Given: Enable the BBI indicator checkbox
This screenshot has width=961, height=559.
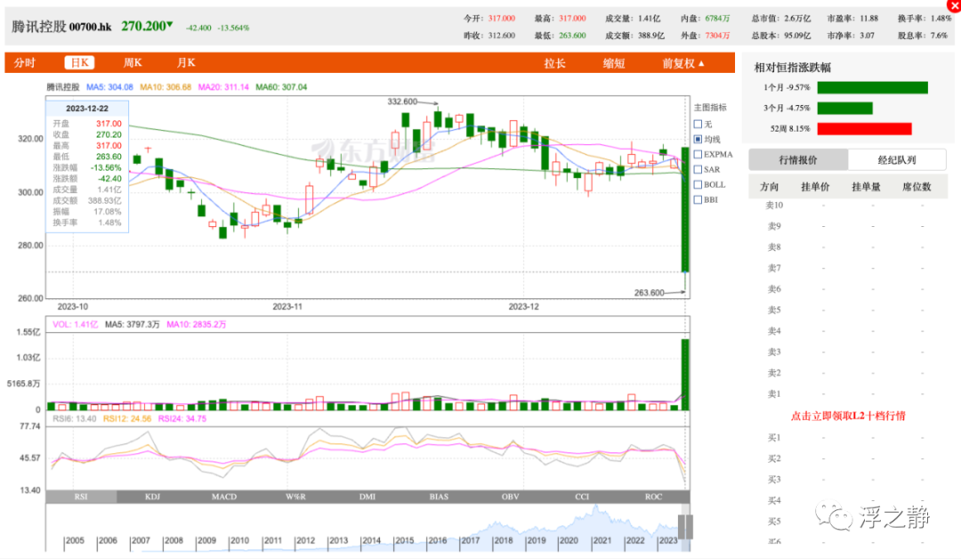Looking at the screenshot, I should click(698, 199).
